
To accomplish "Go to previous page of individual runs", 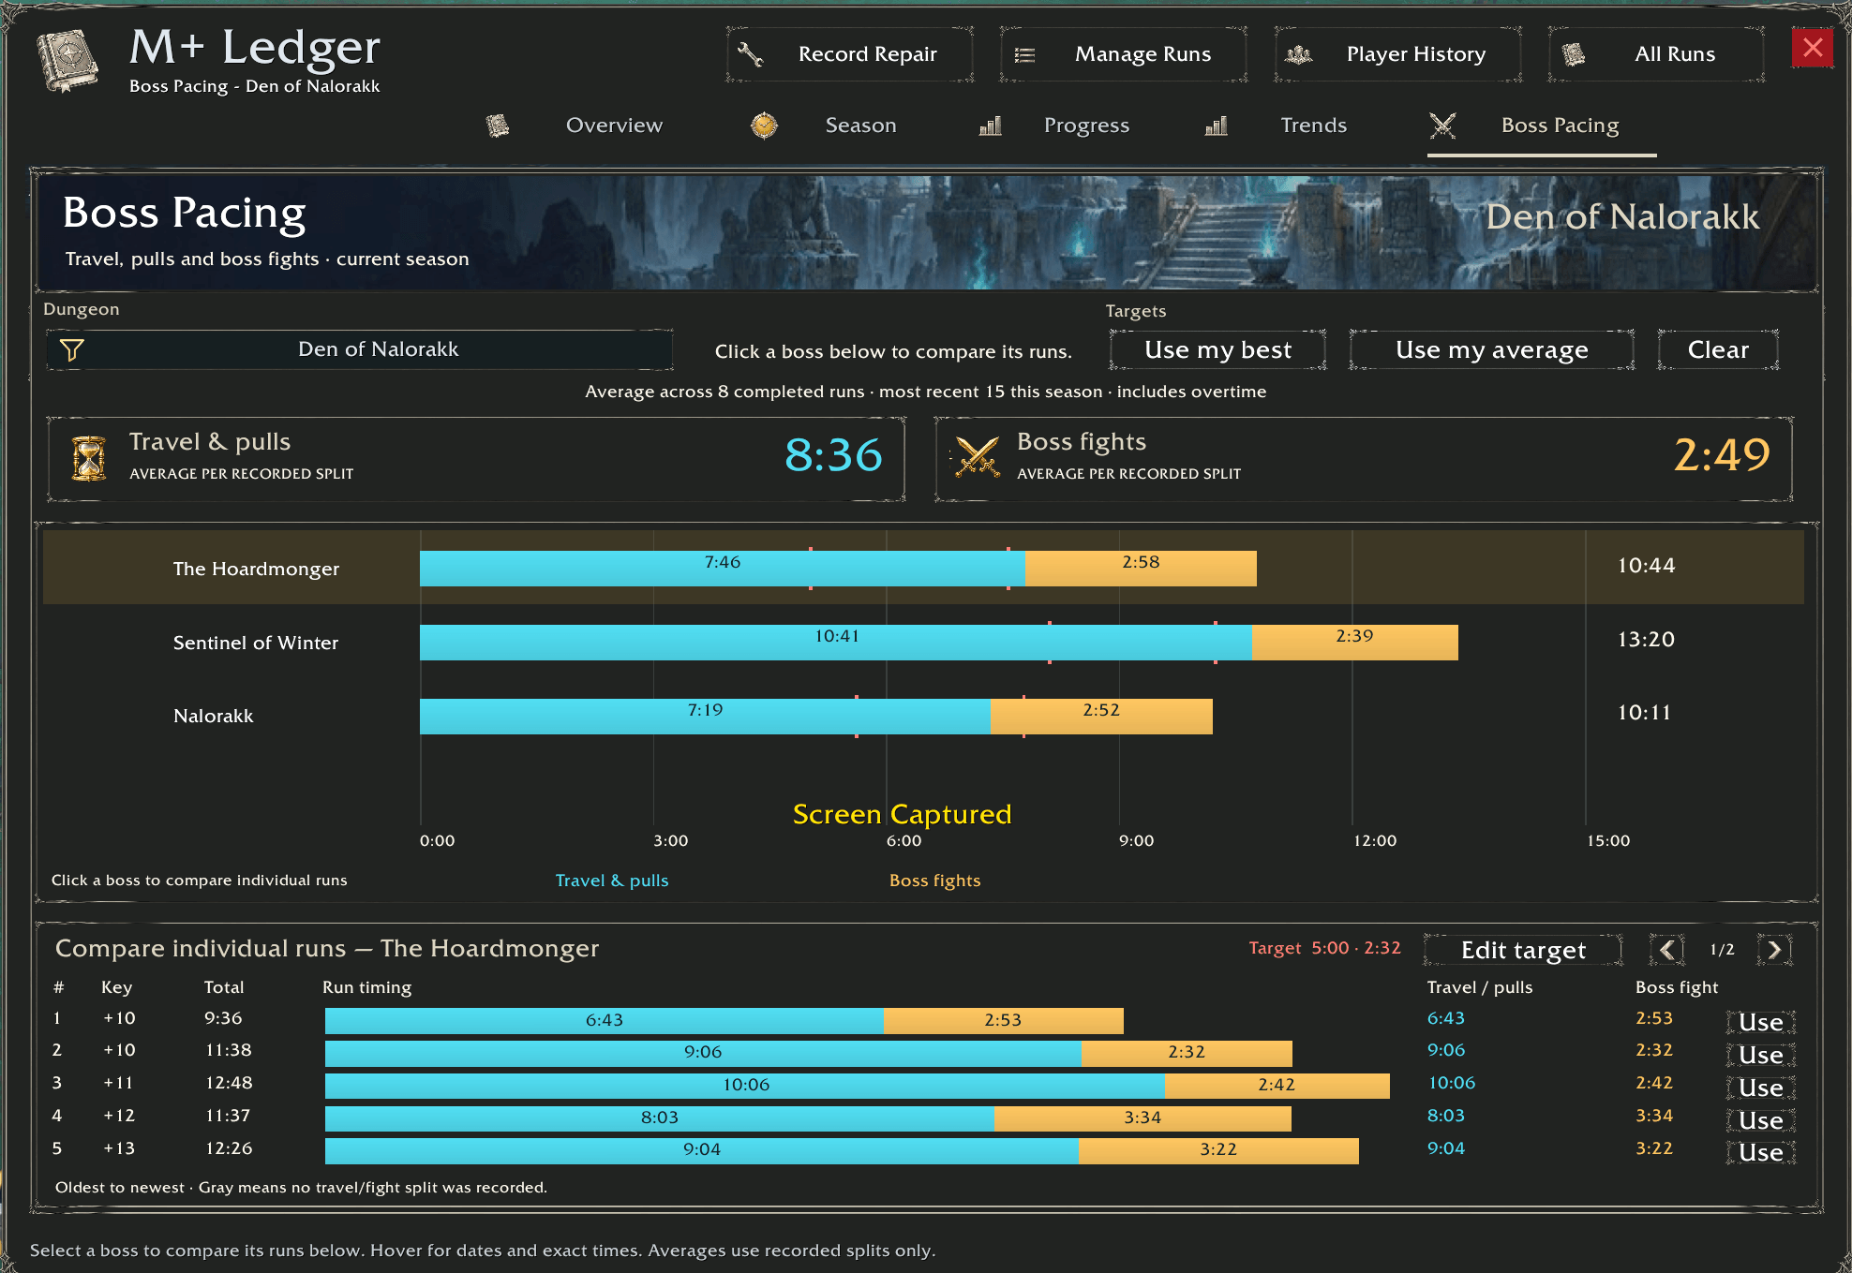I will pyautogui.click(x=1667, y=950).
